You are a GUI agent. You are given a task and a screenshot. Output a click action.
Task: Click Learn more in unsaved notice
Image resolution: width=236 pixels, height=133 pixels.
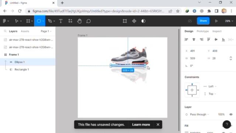pyautogui.click(x=141, y=125)
